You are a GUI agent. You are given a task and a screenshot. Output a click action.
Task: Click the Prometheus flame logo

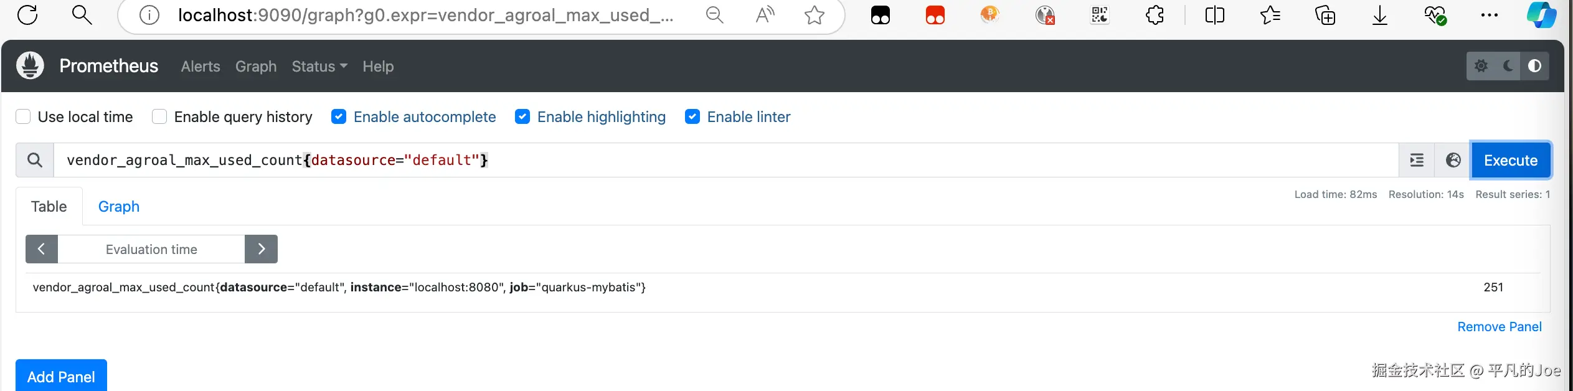click(30, 66)
